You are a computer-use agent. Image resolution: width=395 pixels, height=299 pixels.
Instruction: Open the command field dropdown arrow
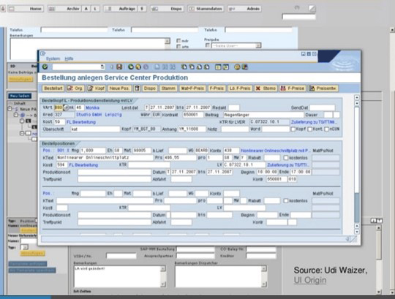102,67
